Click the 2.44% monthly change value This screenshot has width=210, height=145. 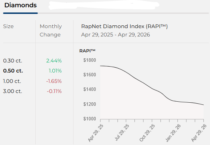click(x=54, y=61)
